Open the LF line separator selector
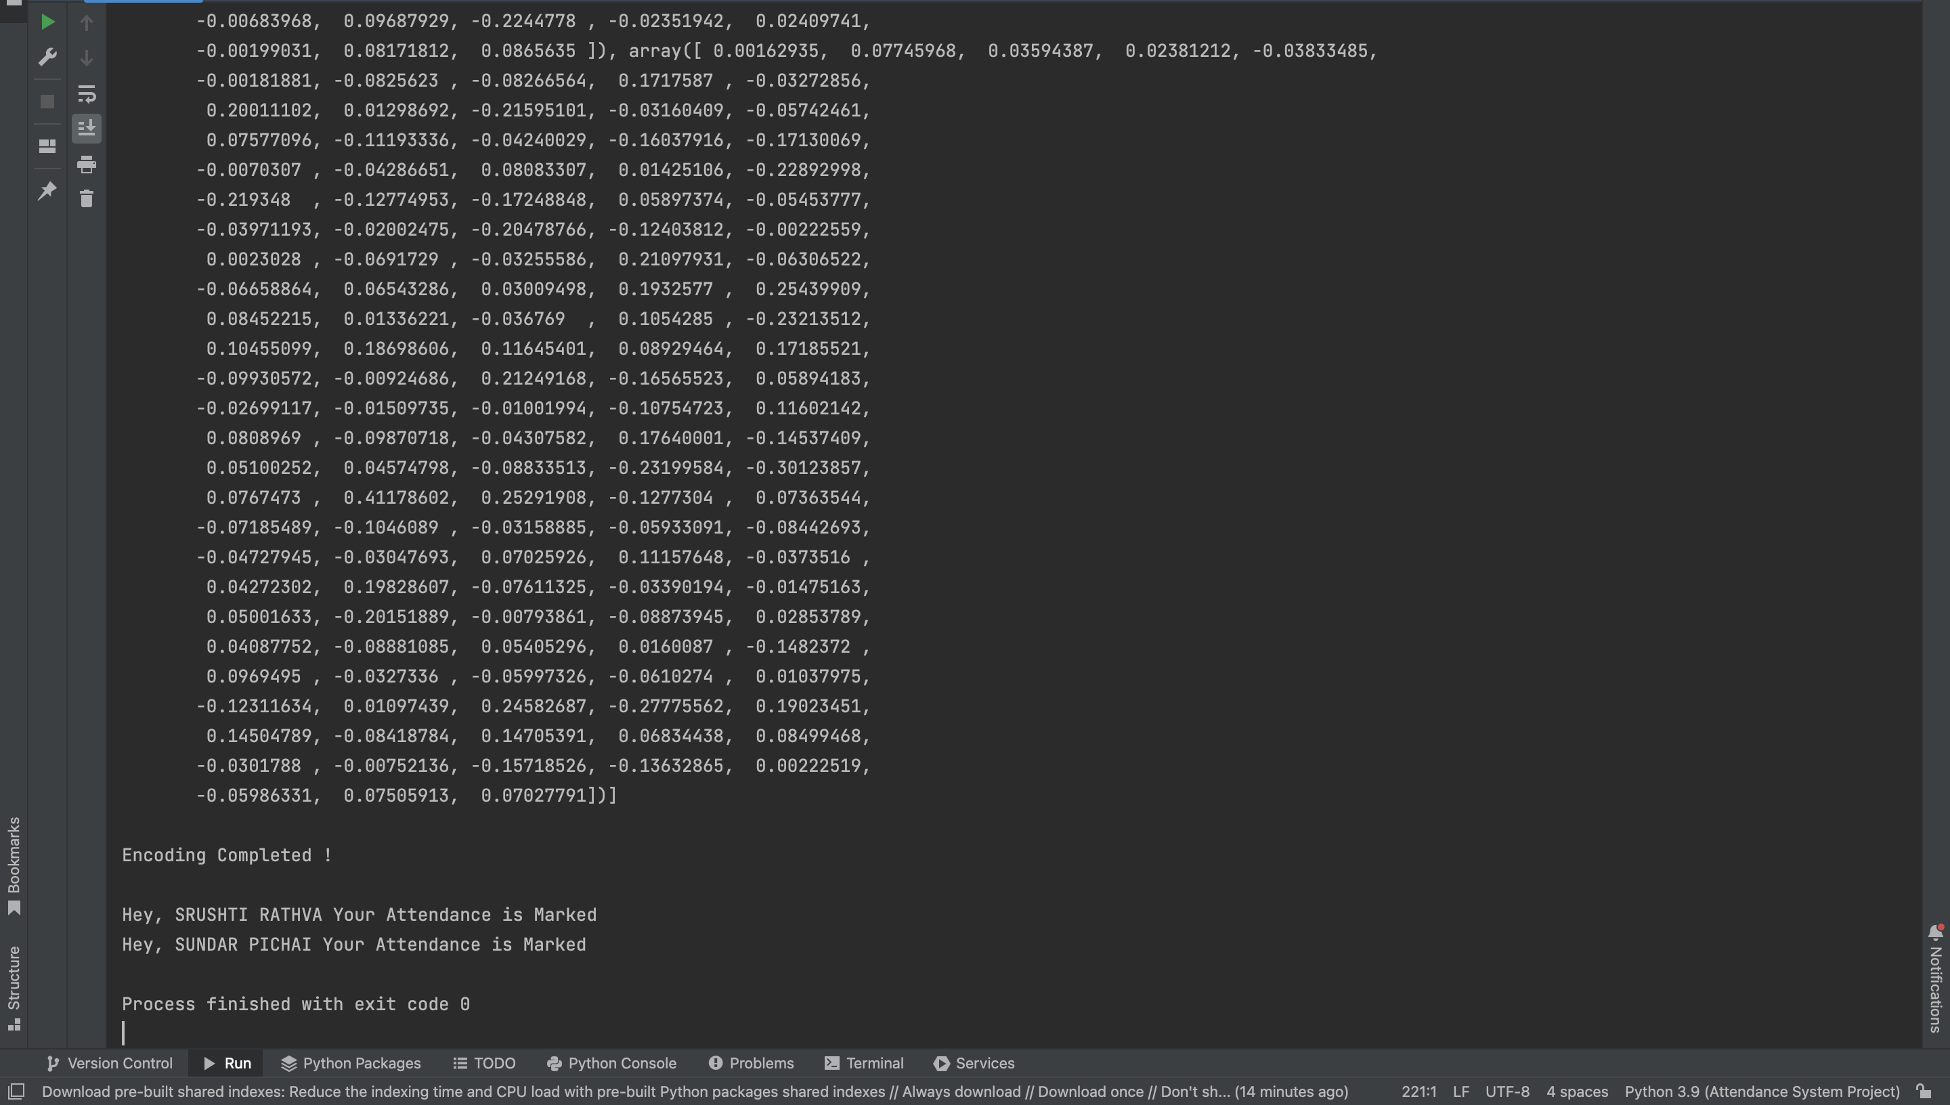Image resolution: width=1950 pixels, height=1105 pixels. pos(1460,1091)
